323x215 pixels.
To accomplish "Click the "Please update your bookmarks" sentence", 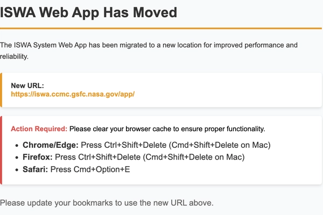I will [x=107, y=203].
